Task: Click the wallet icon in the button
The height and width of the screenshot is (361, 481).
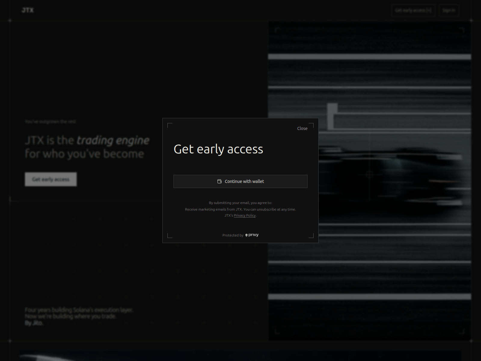Action: point(219,181)
